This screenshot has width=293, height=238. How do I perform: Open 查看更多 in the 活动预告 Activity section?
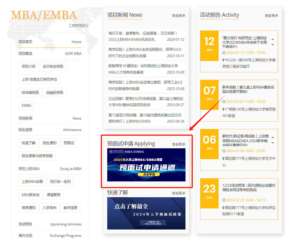click(271, 16)
